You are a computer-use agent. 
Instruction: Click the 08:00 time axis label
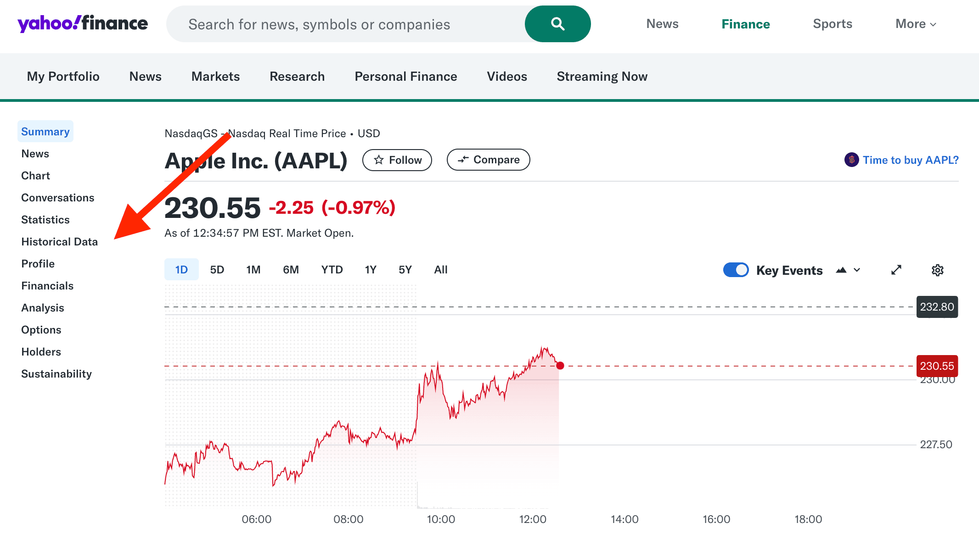pyautogui.click(x=349, y=519)
